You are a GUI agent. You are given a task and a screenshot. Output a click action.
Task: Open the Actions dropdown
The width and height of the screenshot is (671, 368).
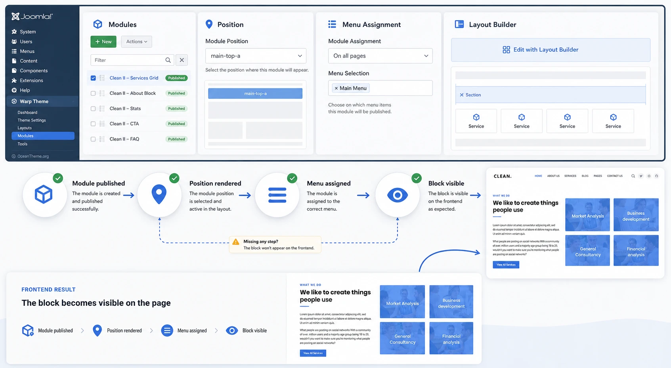(x=137, y=42)
